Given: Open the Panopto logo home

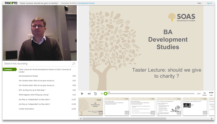Looking at the screenshot, I should [11, 3].
